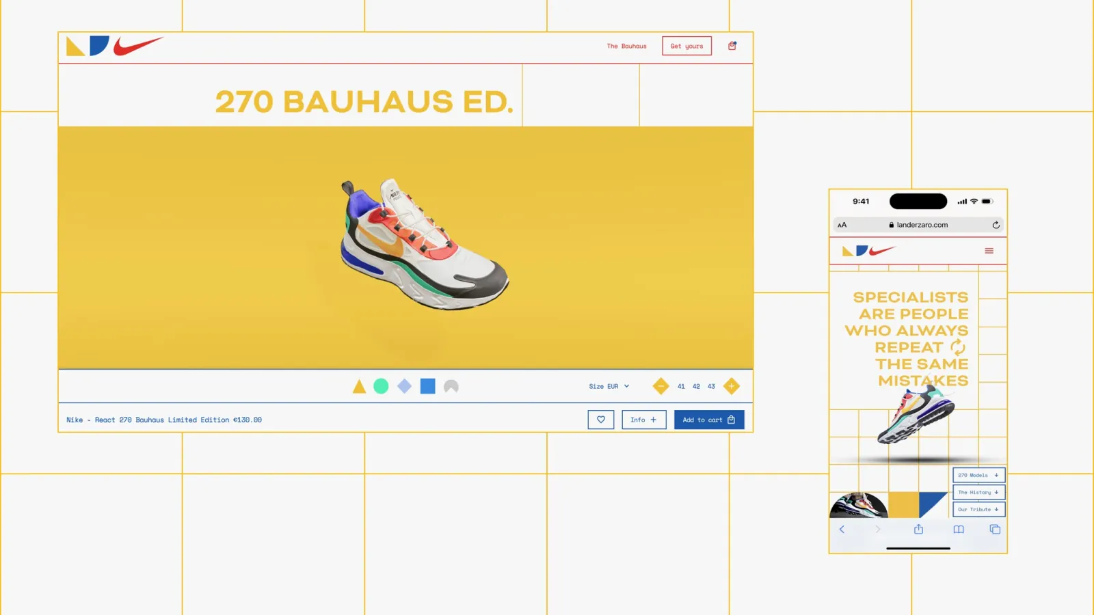1094x615 pixels.
Task: Select shoe size 41
Action: pos(681,386)
